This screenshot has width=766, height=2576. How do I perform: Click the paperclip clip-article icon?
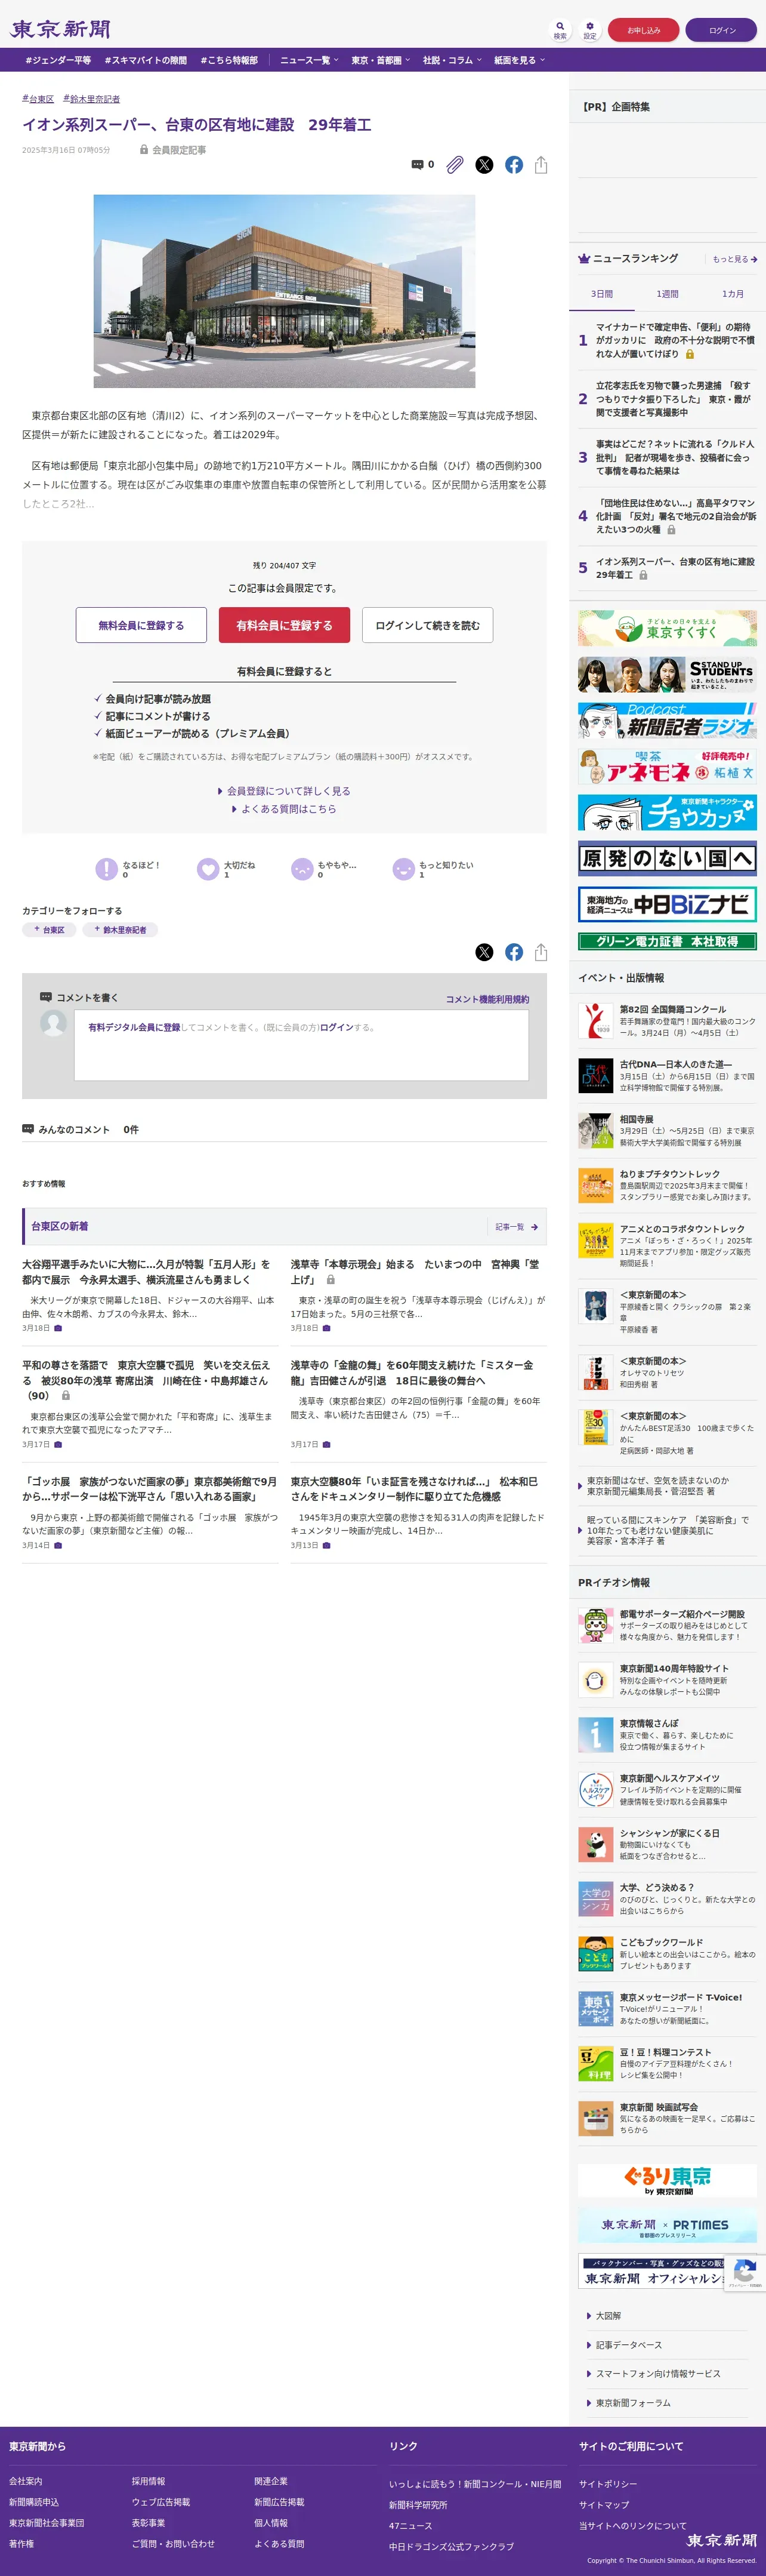click(455, 165)
